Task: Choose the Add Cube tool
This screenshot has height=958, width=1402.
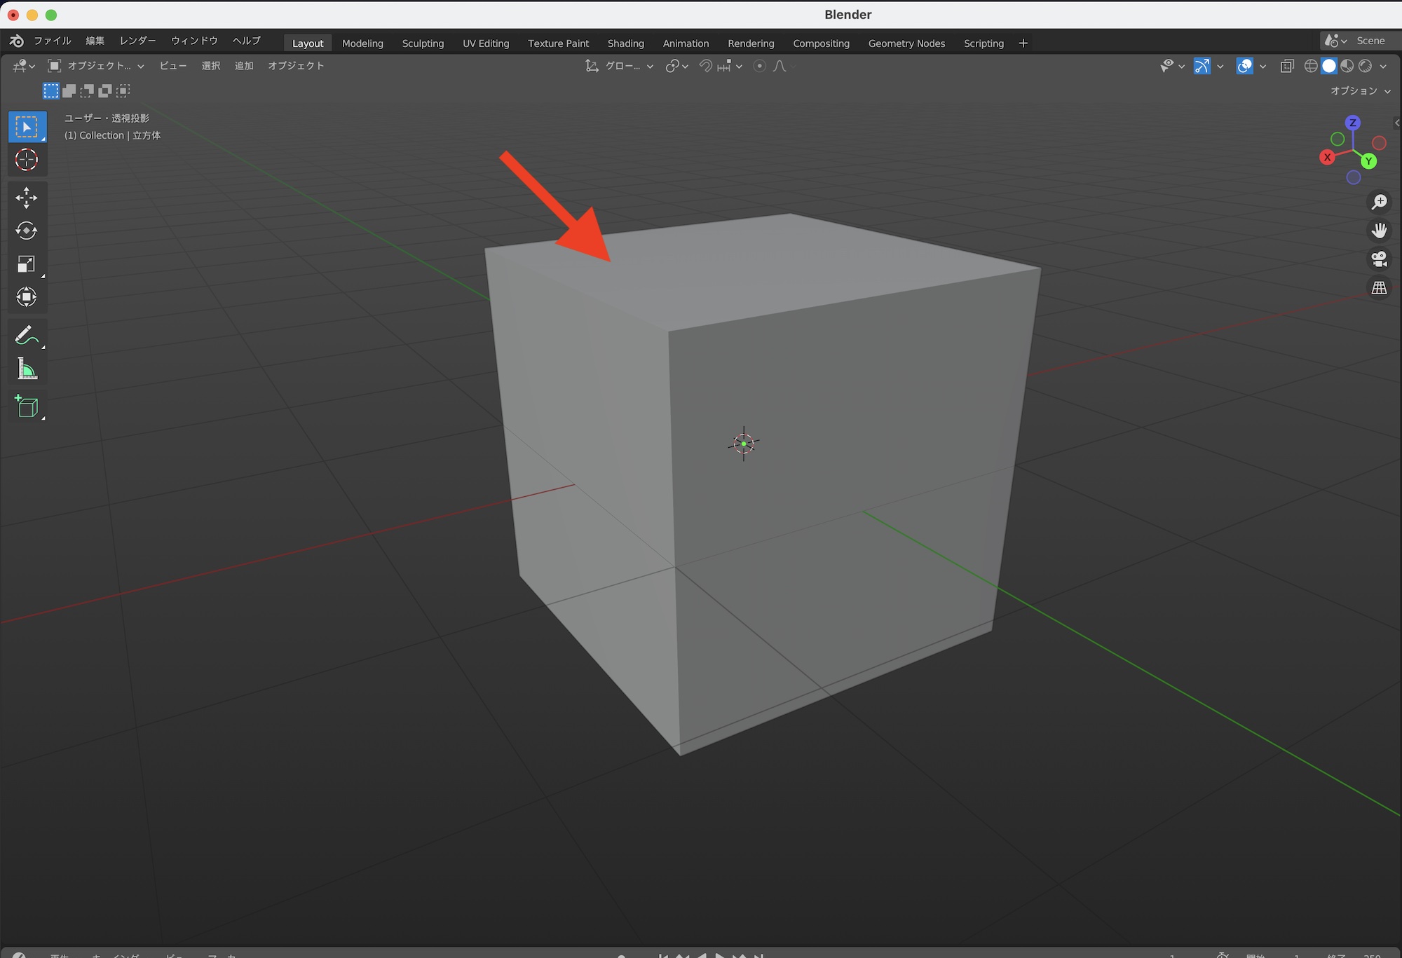Action: coord(27,407)
